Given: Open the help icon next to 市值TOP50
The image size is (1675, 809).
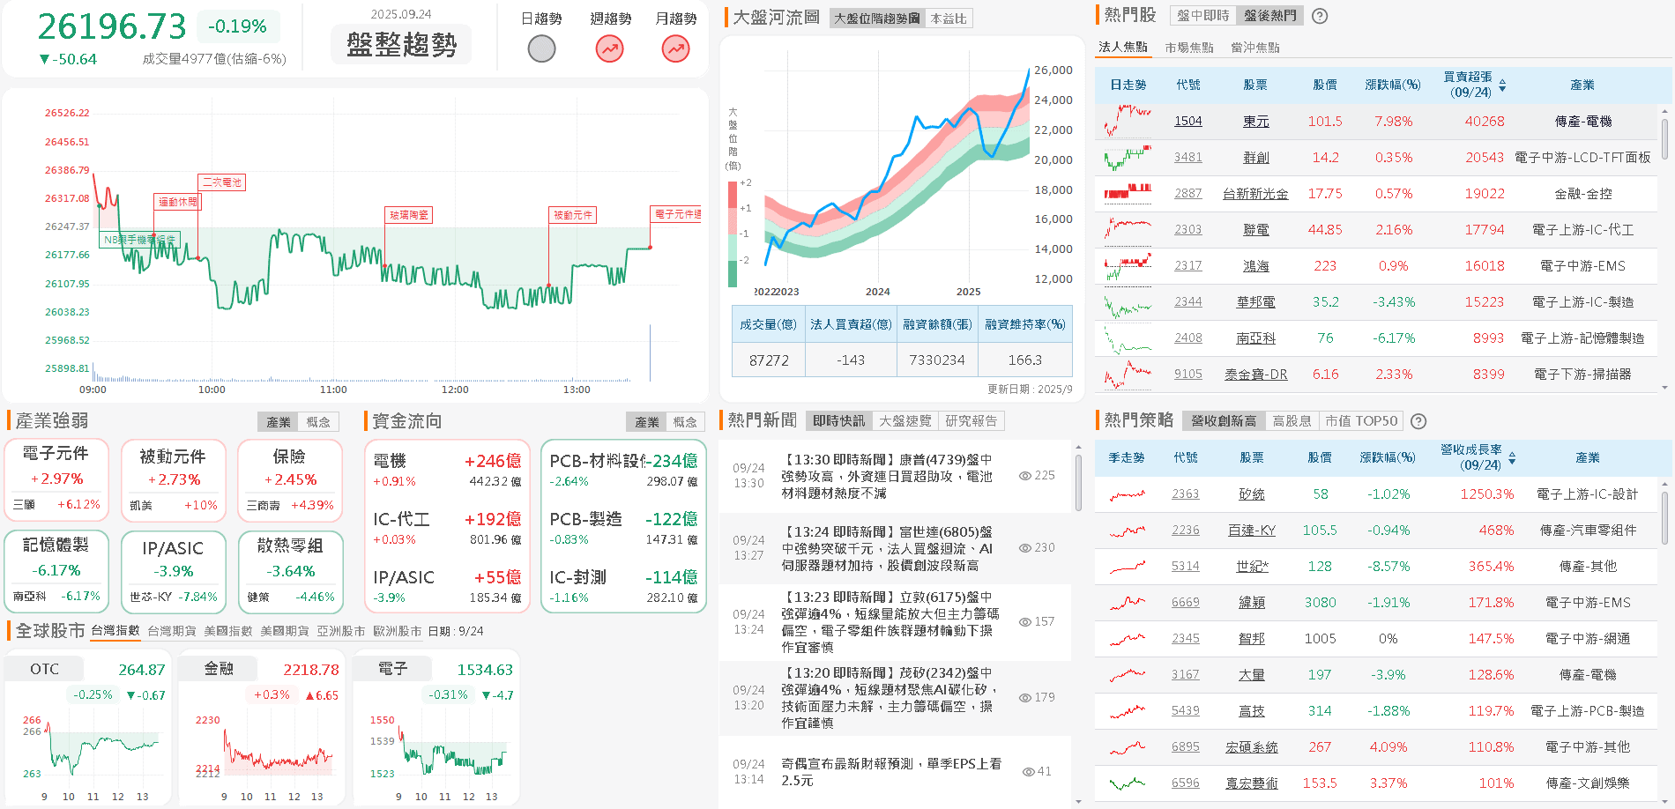Looking at the screenshot, I should click(1418, 420).
